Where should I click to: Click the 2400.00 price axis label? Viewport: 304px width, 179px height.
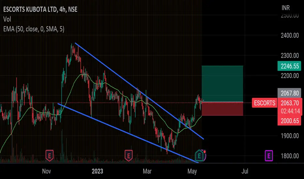[x=290, y=35]
